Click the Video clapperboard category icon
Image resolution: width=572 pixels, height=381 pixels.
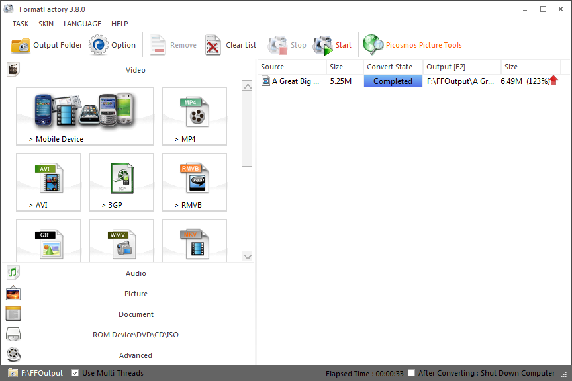click(x=13, y=69)
